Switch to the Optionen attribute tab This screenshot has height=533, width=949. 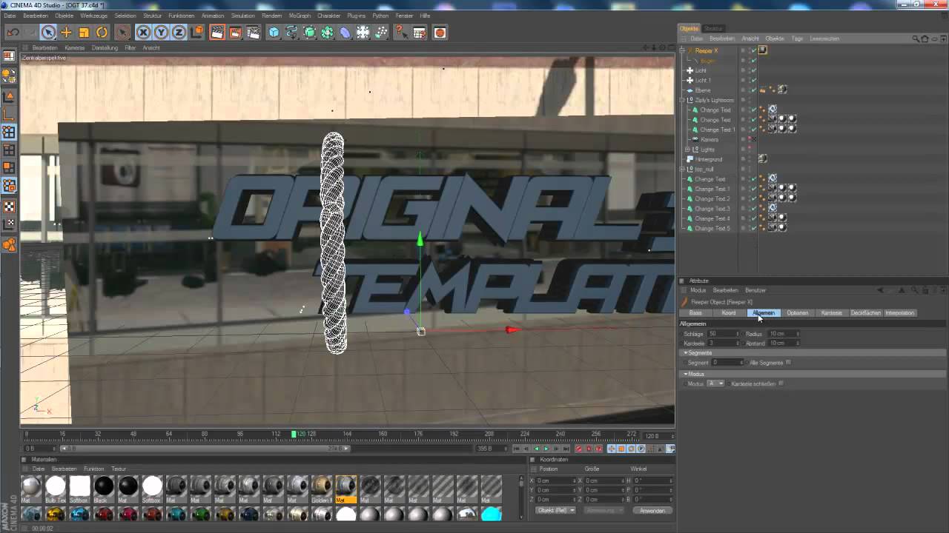(x=797, y=312)
